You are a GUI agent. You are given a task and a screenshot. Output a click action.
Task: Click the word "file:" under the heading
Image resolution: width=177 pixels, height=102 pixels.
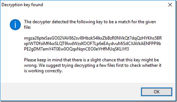tap(27, 27)
